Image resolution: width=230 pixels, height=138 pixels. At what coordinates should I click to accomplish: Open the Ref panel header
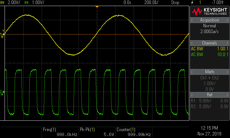point(210,95)
